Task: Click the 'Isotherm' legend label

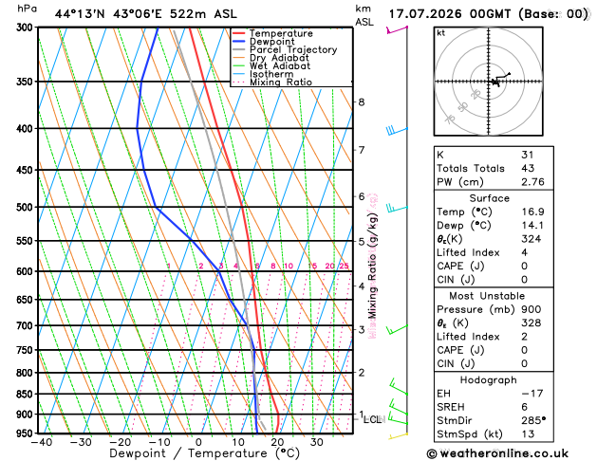Action: pos(271,74)
